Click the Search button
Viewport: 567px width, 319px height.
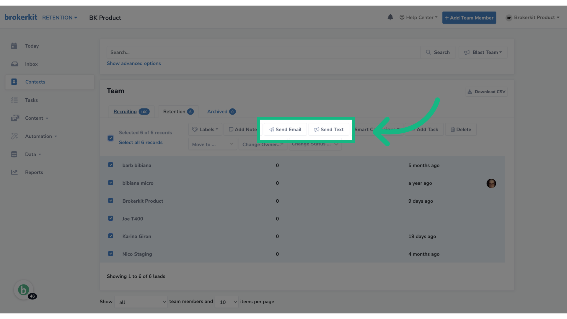438,52
